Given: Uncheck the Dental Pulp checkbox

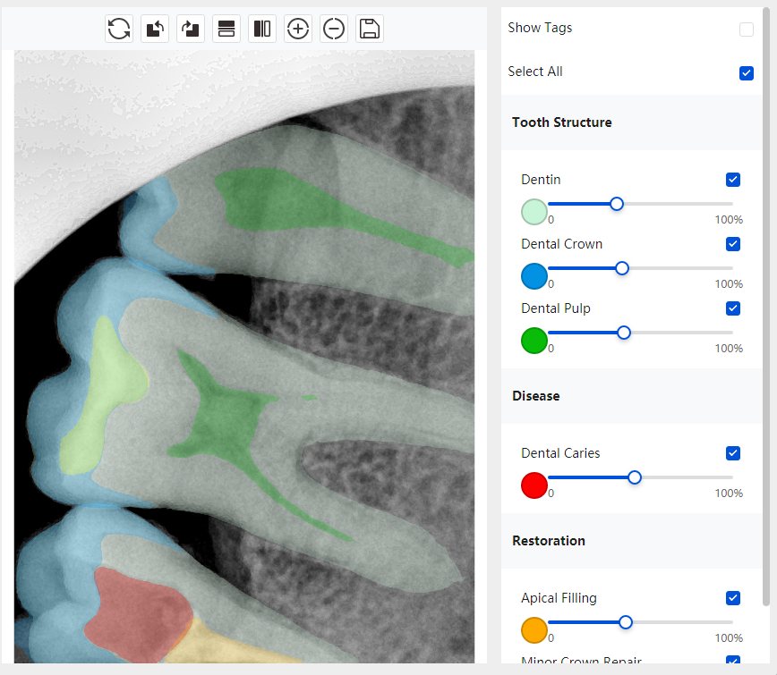Looking at the screenshot, I should point(733,308).
